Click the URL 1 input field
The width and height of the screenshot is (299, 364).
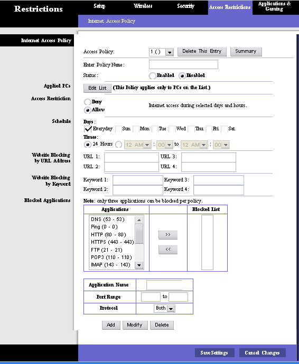pos(132,157)
